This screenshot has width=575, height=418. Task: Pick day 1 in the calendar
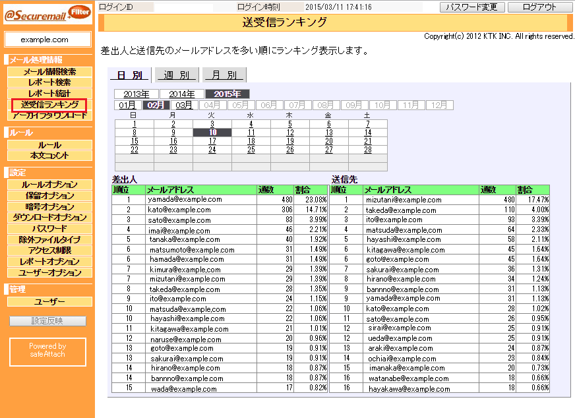click(135, 124)
